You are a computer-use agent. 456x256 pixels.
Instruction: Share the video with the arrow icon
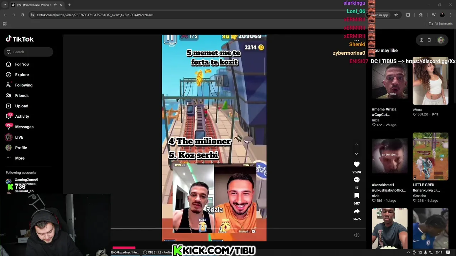coord(357,211)
